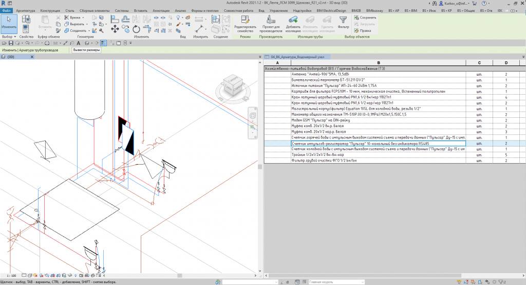Toggle select links icon in status bar
Image resolution: width=526 pixels, height=285 pixels.
(459, 282)
